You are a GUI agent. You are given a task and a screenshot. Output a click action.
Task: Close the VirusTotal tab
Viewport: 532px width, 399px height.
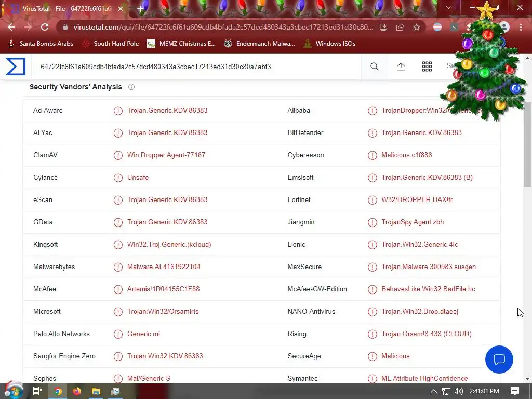pos(121,9)
